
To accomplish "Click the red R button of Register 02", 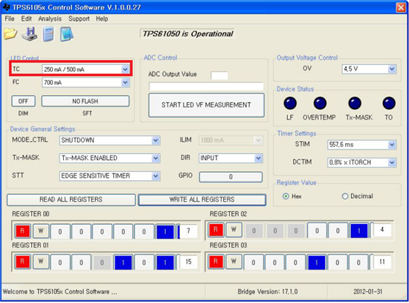I will click(x=216, y=230).
